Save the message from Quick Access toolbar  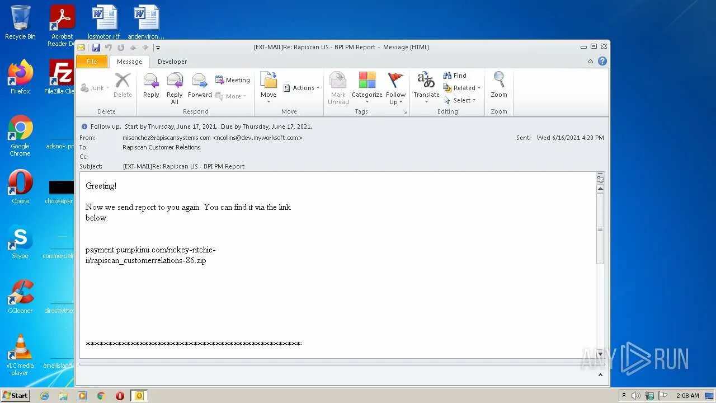(96, 48)
